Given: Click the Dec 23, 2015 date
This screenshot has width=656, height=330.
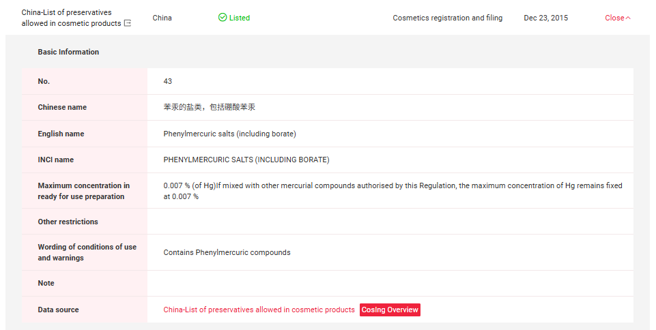Looking at the screenshot, I should coord(545,18).
